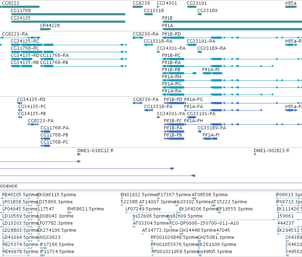This screenshot has width=302, height=257.
Task: Click transcript CG33191-RA label
Action: [x=201, y=41]
